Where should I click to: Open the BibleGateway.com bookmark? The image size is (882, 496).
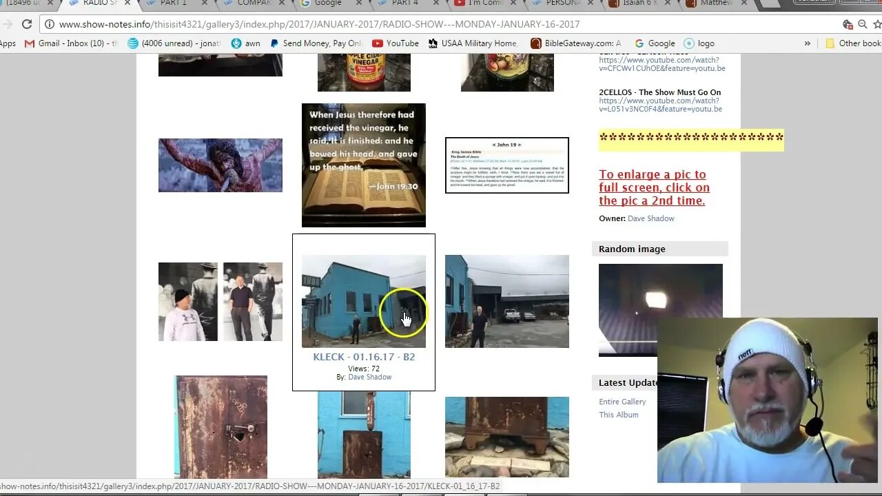pos(576,43)
